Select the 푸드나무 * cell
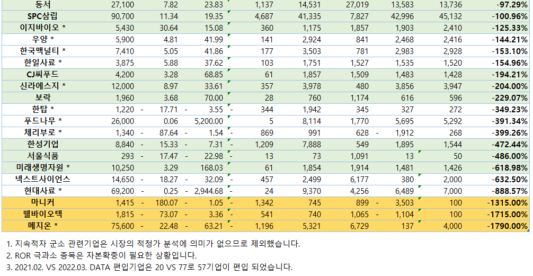The image size is (533, 276). point(43,120)
